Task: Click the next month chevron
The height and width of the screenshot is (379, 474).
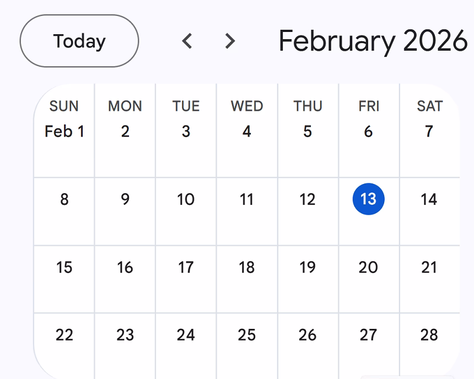Action: (x=229, y=41)
